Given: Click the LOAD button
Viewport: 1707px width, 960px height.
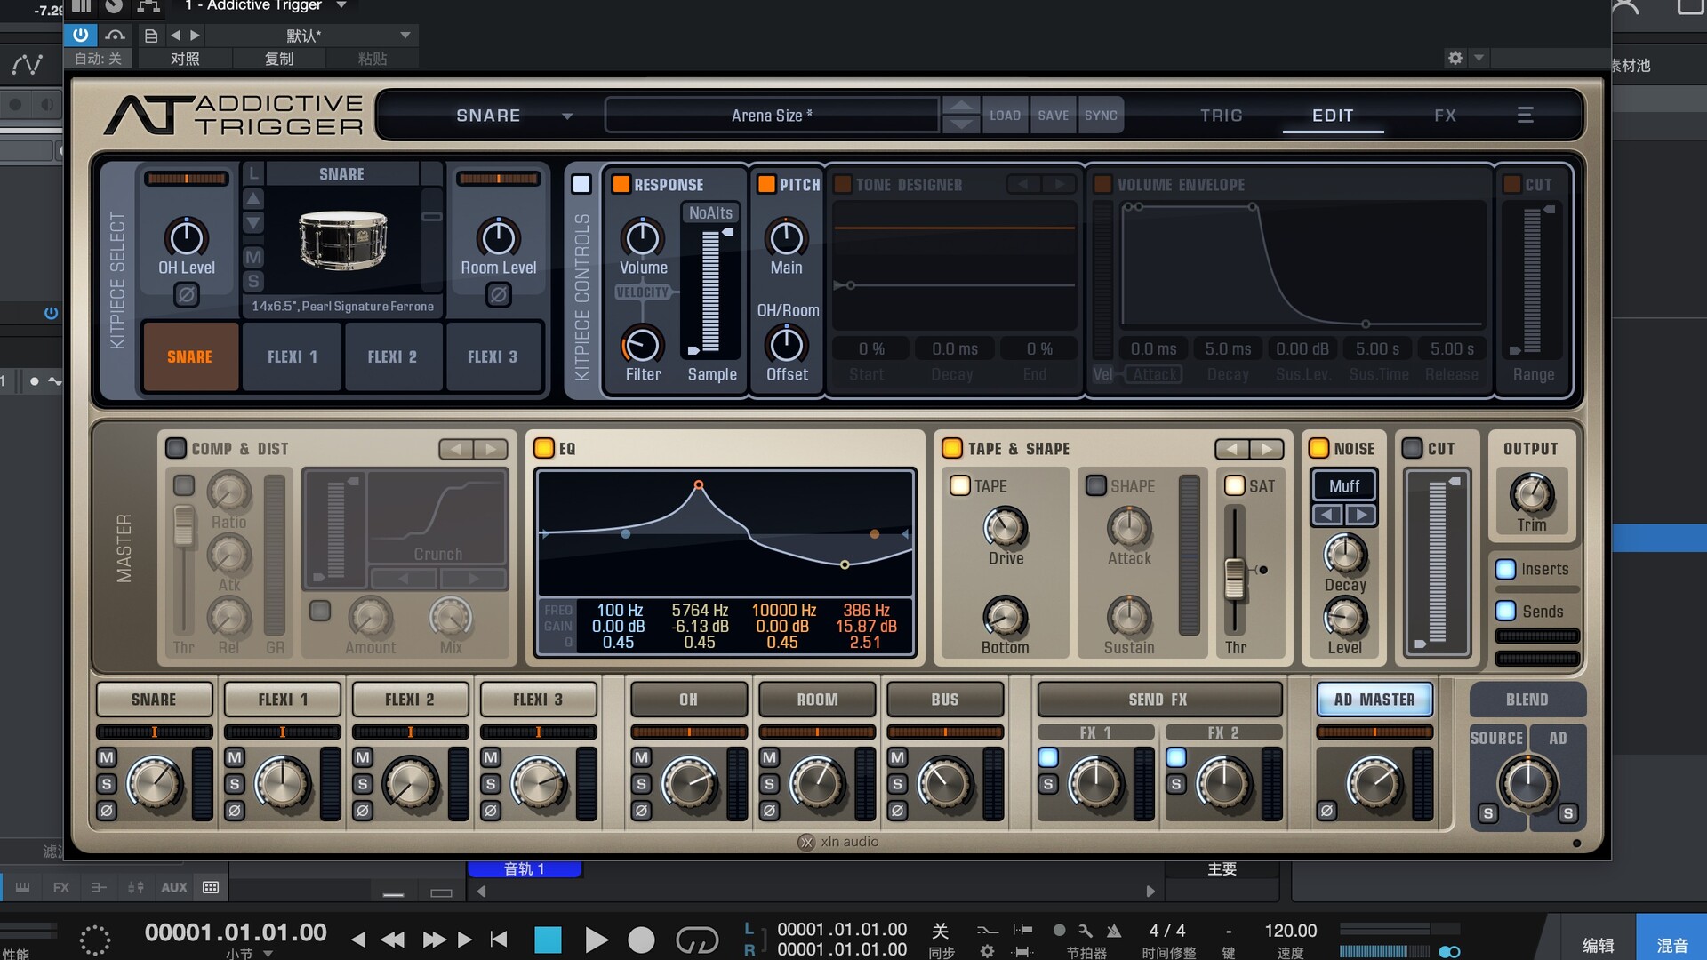Looking at the screenshot, I should pos(1005,116).
